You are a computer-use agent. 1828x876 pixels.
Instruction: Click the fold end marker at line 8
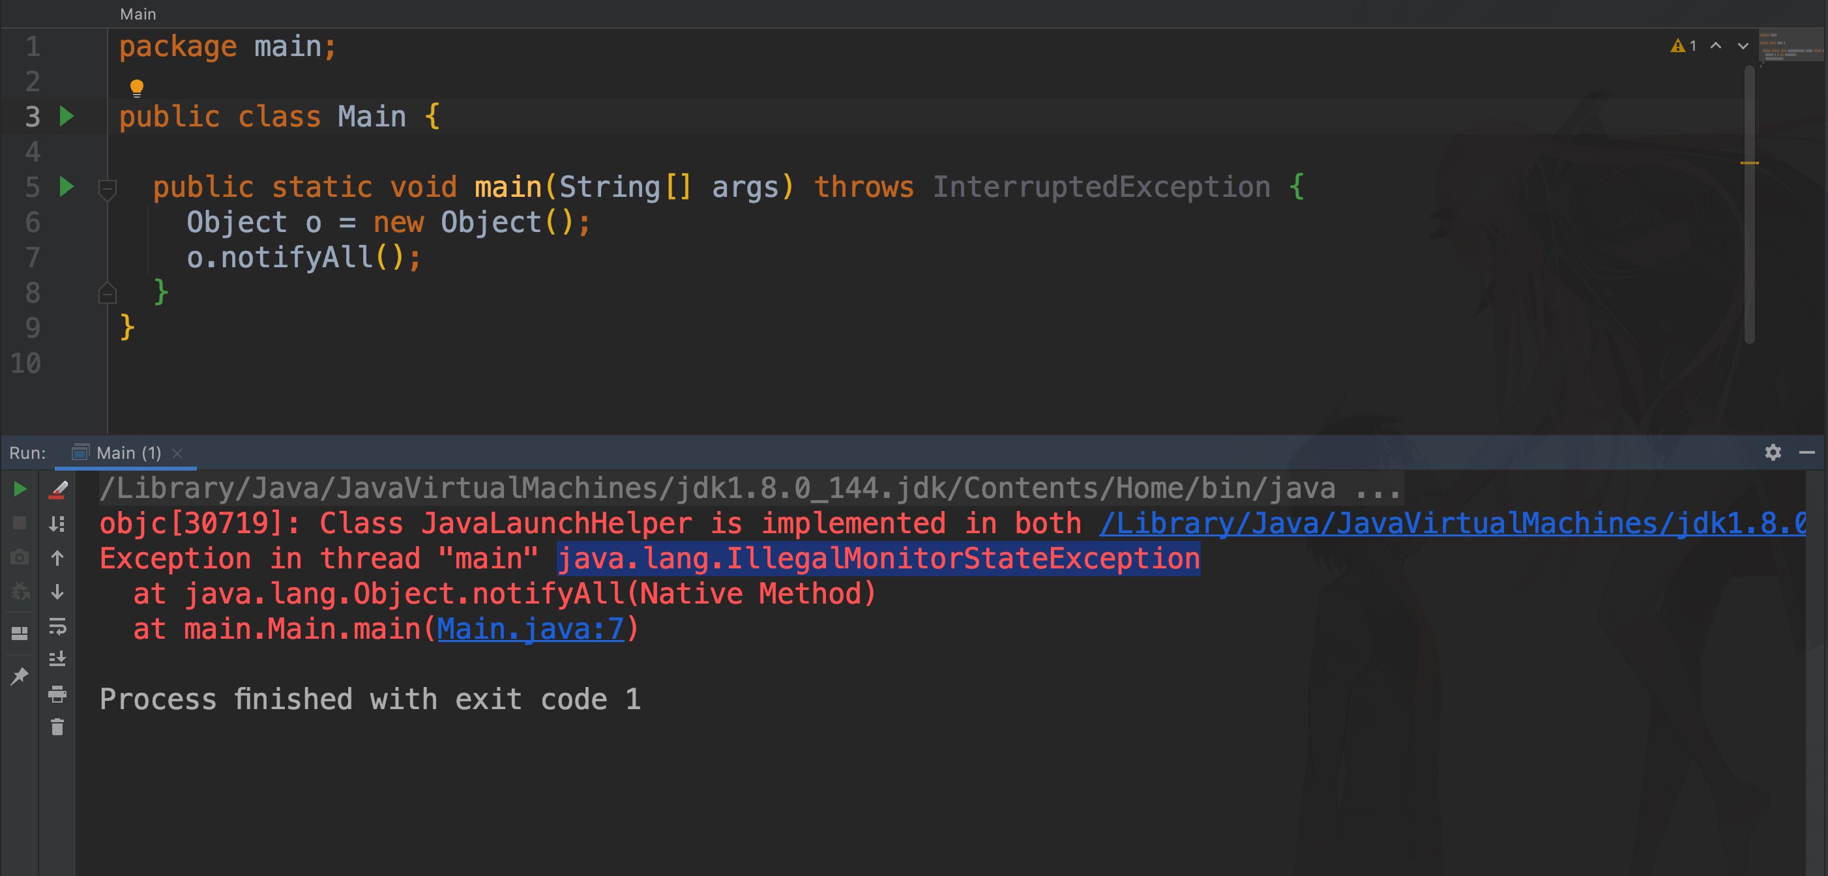tap(107, 293)
